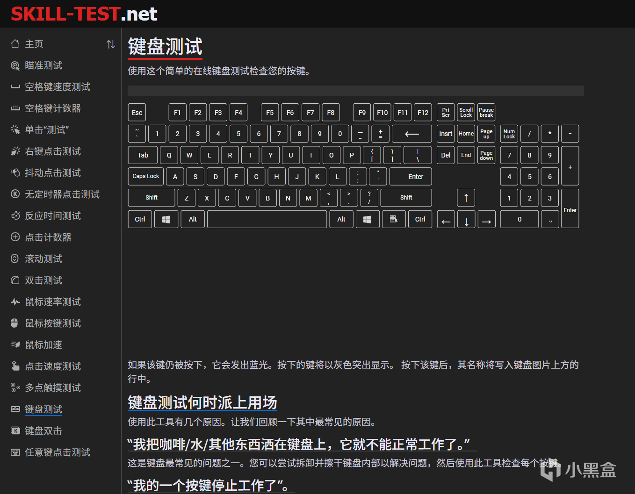Viewport: 635px width, 494px height.
Task: Click the plus-circle icon beside 点击计数器
Action: (x=15, y=237)
